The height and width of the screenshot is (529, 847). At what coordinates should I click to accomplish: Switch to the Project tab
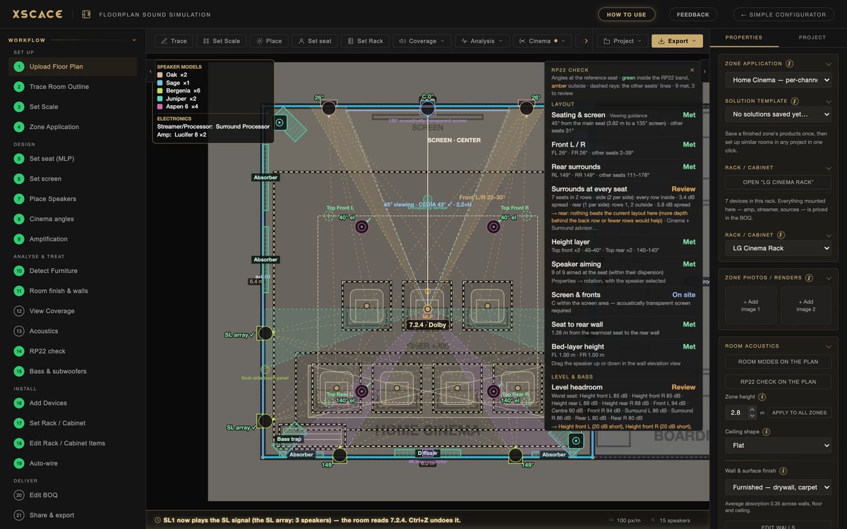[812, 37]
